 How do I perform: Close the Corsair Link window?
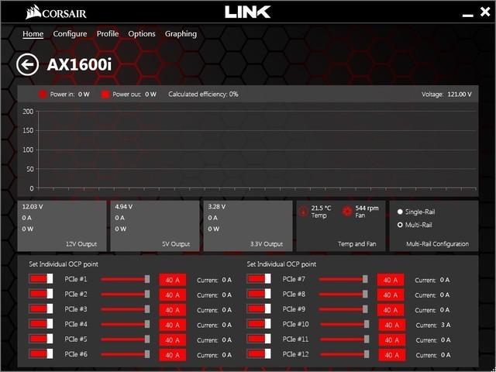485,12
